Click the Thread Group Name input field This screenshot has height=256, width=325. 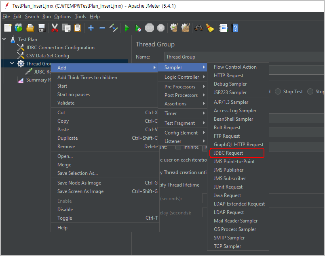click(x=245, y=57)
